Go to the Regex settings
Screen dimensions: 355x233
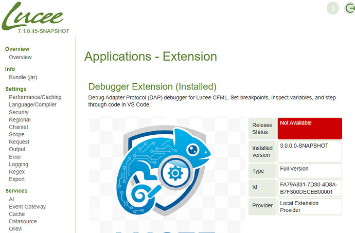coord(16,172)
